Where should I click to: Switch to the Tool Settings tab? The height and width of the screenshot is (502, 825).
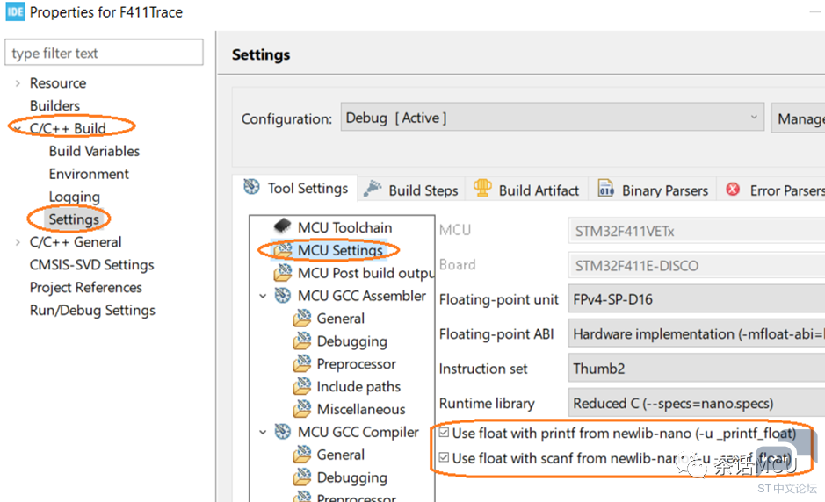pos(296,188)
